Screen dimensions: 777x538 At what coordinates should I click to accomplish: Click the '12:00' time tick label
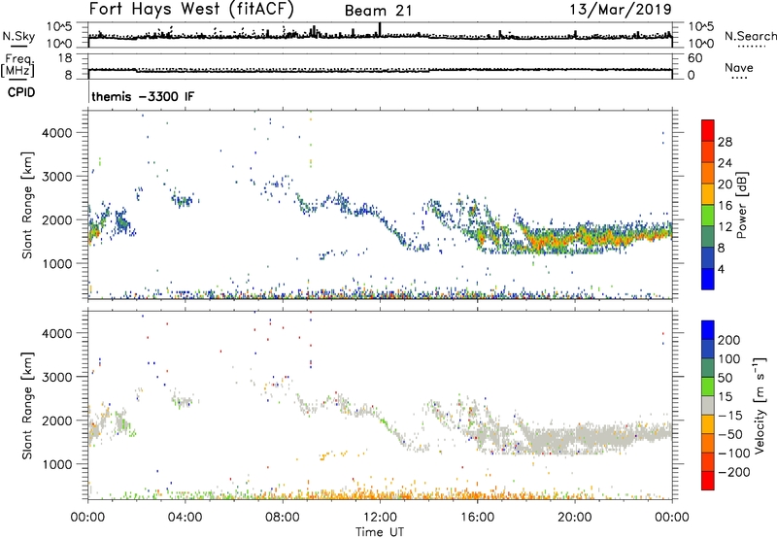point(380,518)
